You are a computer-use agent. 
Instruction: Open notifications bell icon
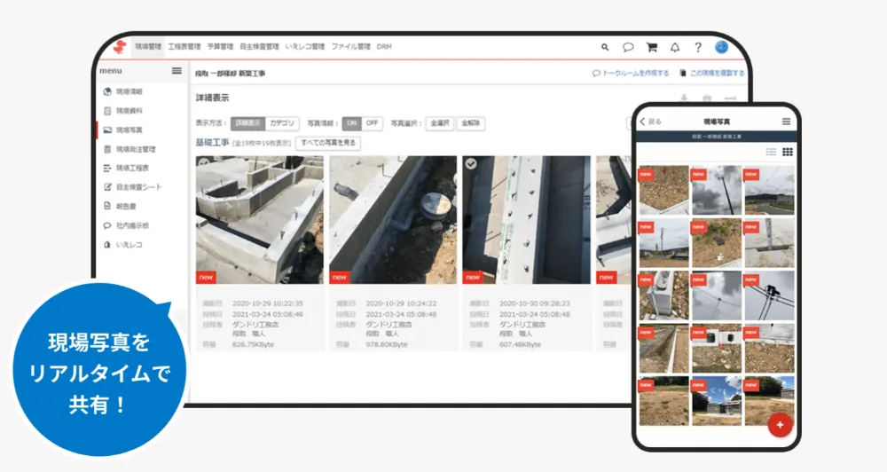(675, 47)
